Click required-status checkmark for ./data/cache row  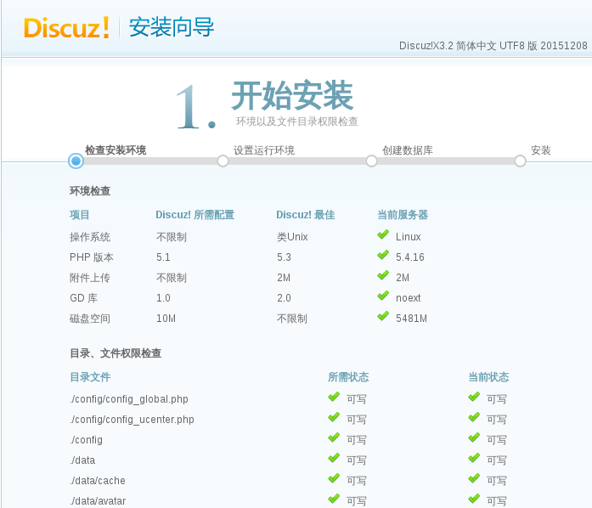(x=334, y=479)
